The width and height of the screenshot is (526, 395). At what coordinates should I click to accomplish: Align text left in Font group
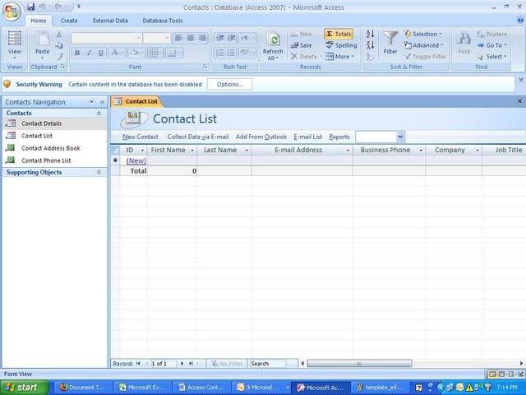[x=178, y=38]
